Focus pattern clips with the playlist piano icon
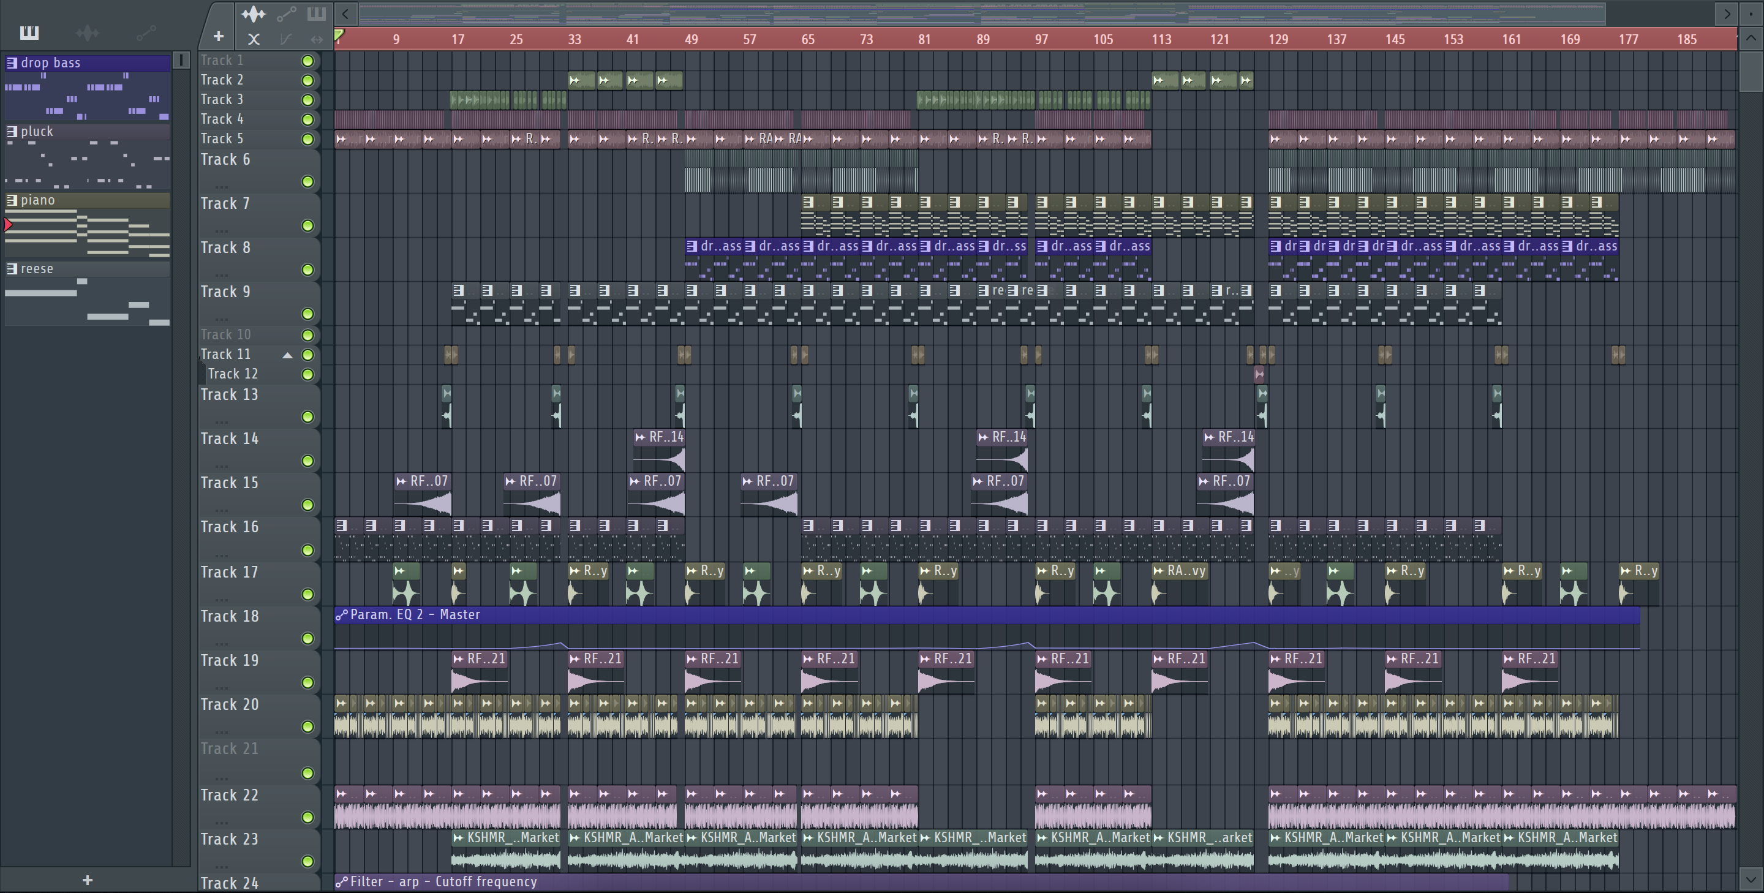The image size is (1764, 893). click(317, 13)
